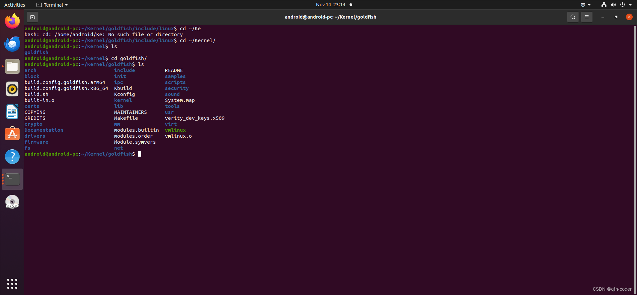Select the Terminal icon in dock

[12, 179]
